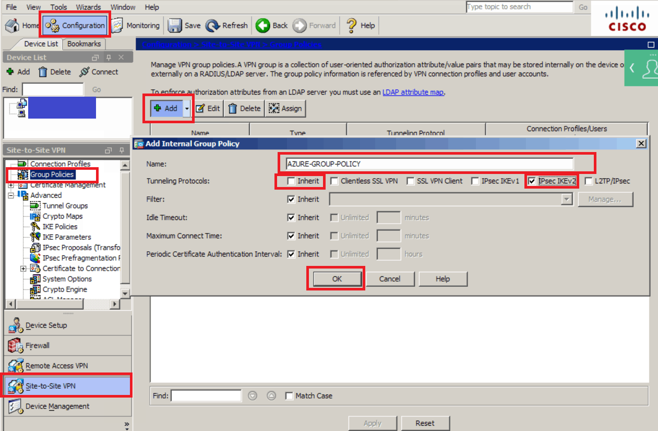Enable L2TP/IPsec protocol
The width and height of the screenshot is (658, 431).
click(x=589, y=181)
